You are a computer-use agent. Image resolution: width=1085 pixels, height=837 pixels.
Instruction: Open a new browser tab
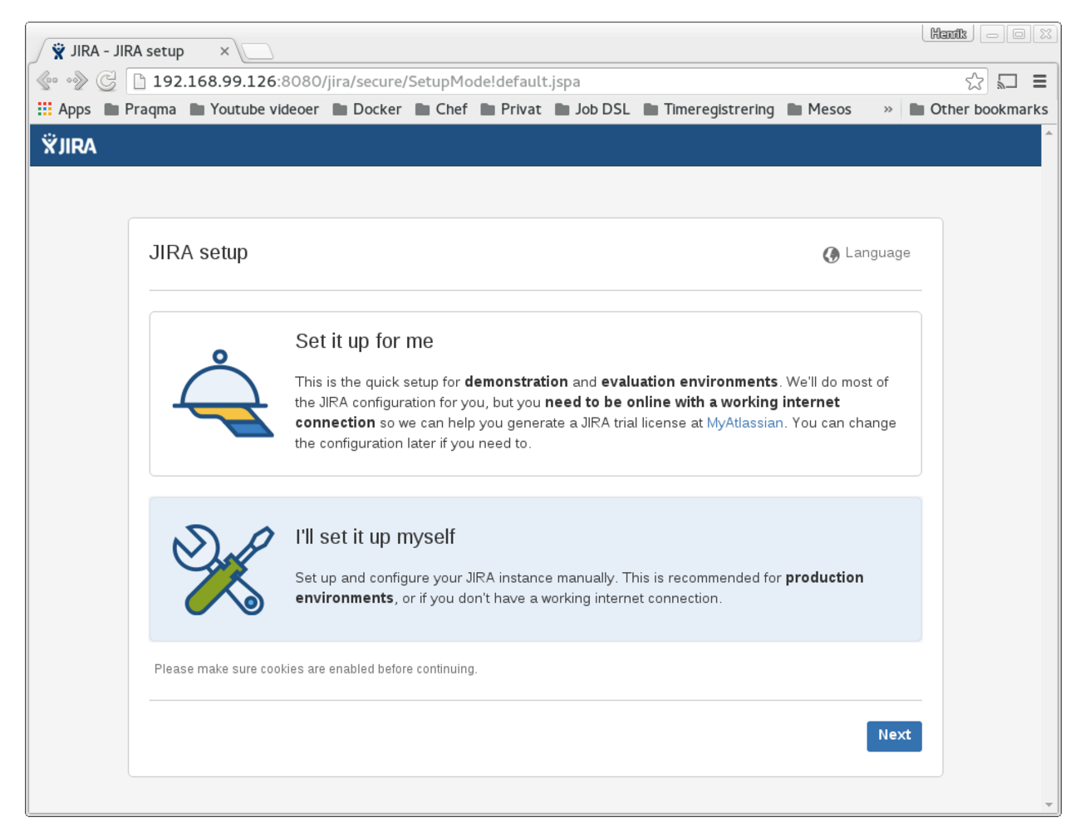click(x=258, y=51)
